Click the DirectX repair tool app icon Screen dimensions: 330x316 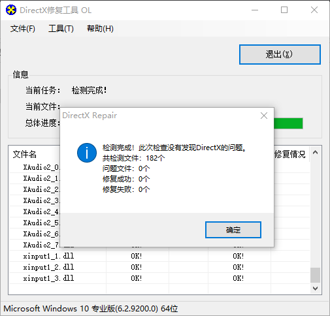(11, 10)
